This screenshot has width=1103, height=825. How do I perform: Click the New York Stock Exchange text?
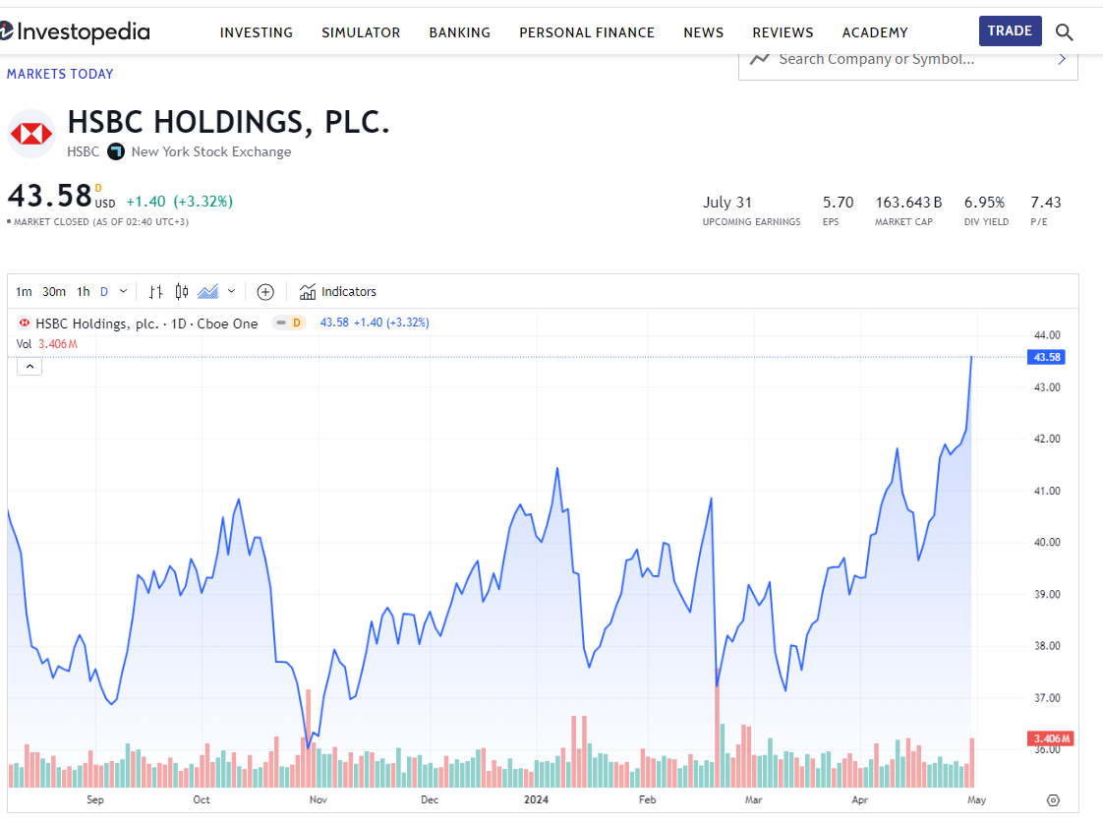211,151
